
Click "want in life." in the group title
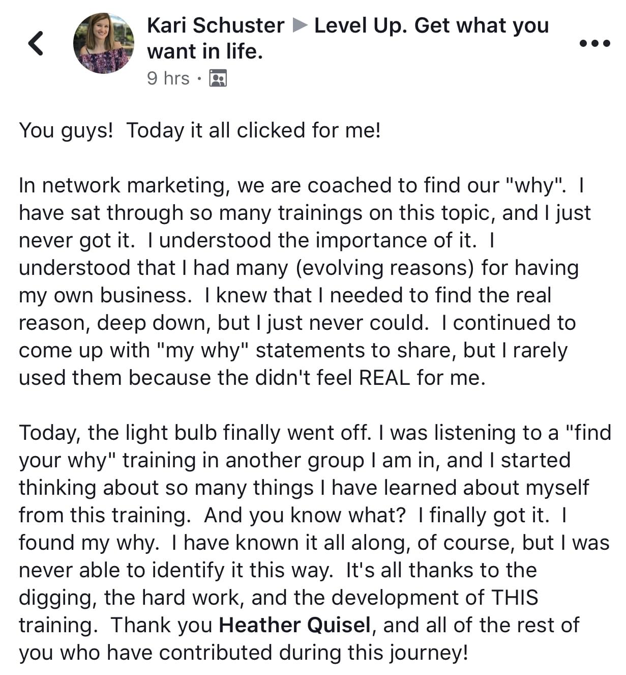pos(204,51)
